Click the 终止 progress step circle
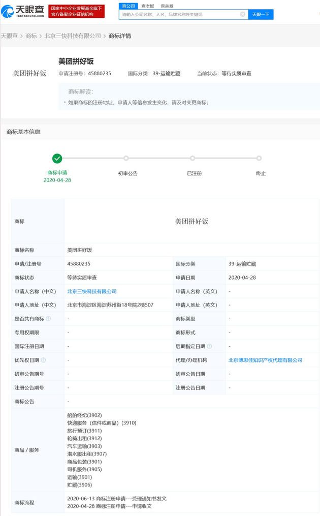Image resolution: width=320 pixels, height=516 pixels. [259, 158]
